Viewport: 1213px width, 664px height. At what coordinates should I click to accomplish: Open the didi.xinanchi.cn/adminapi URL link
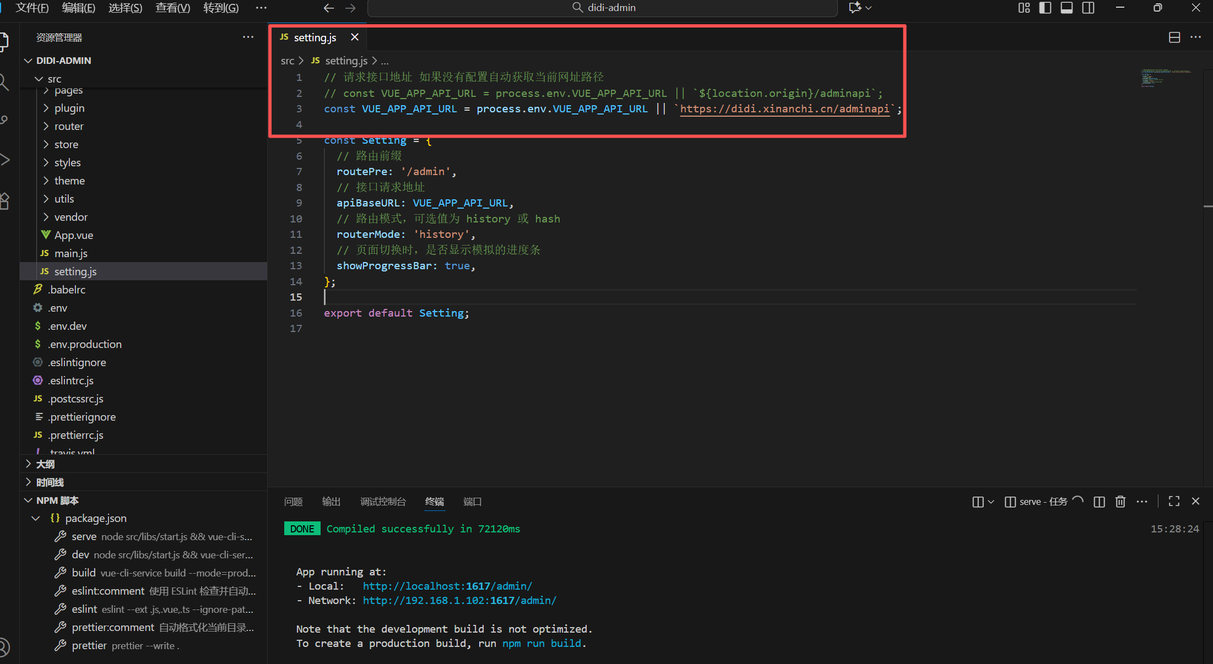[x=784, y=109]
